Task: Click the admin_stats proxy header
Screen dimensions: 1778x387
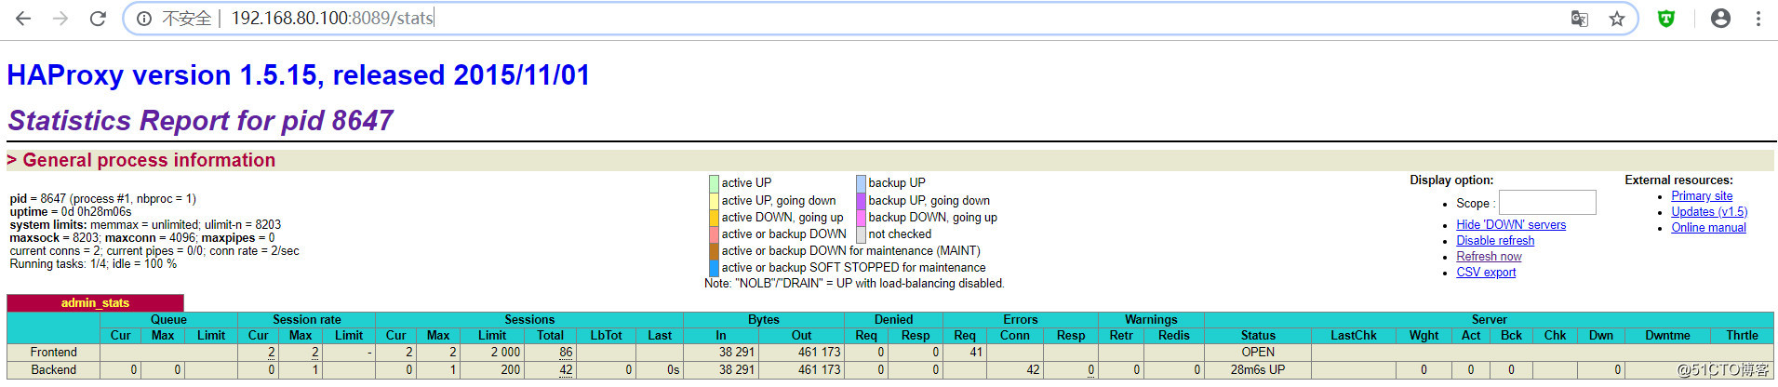Action: (x=95, y=303)
